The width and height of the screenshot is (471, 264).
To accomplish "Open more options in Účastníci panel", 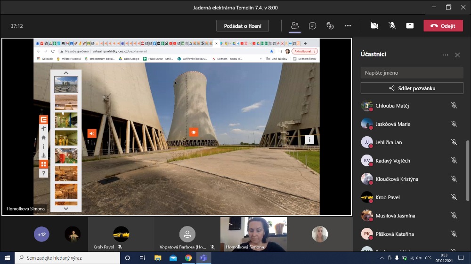I will 446,55.
